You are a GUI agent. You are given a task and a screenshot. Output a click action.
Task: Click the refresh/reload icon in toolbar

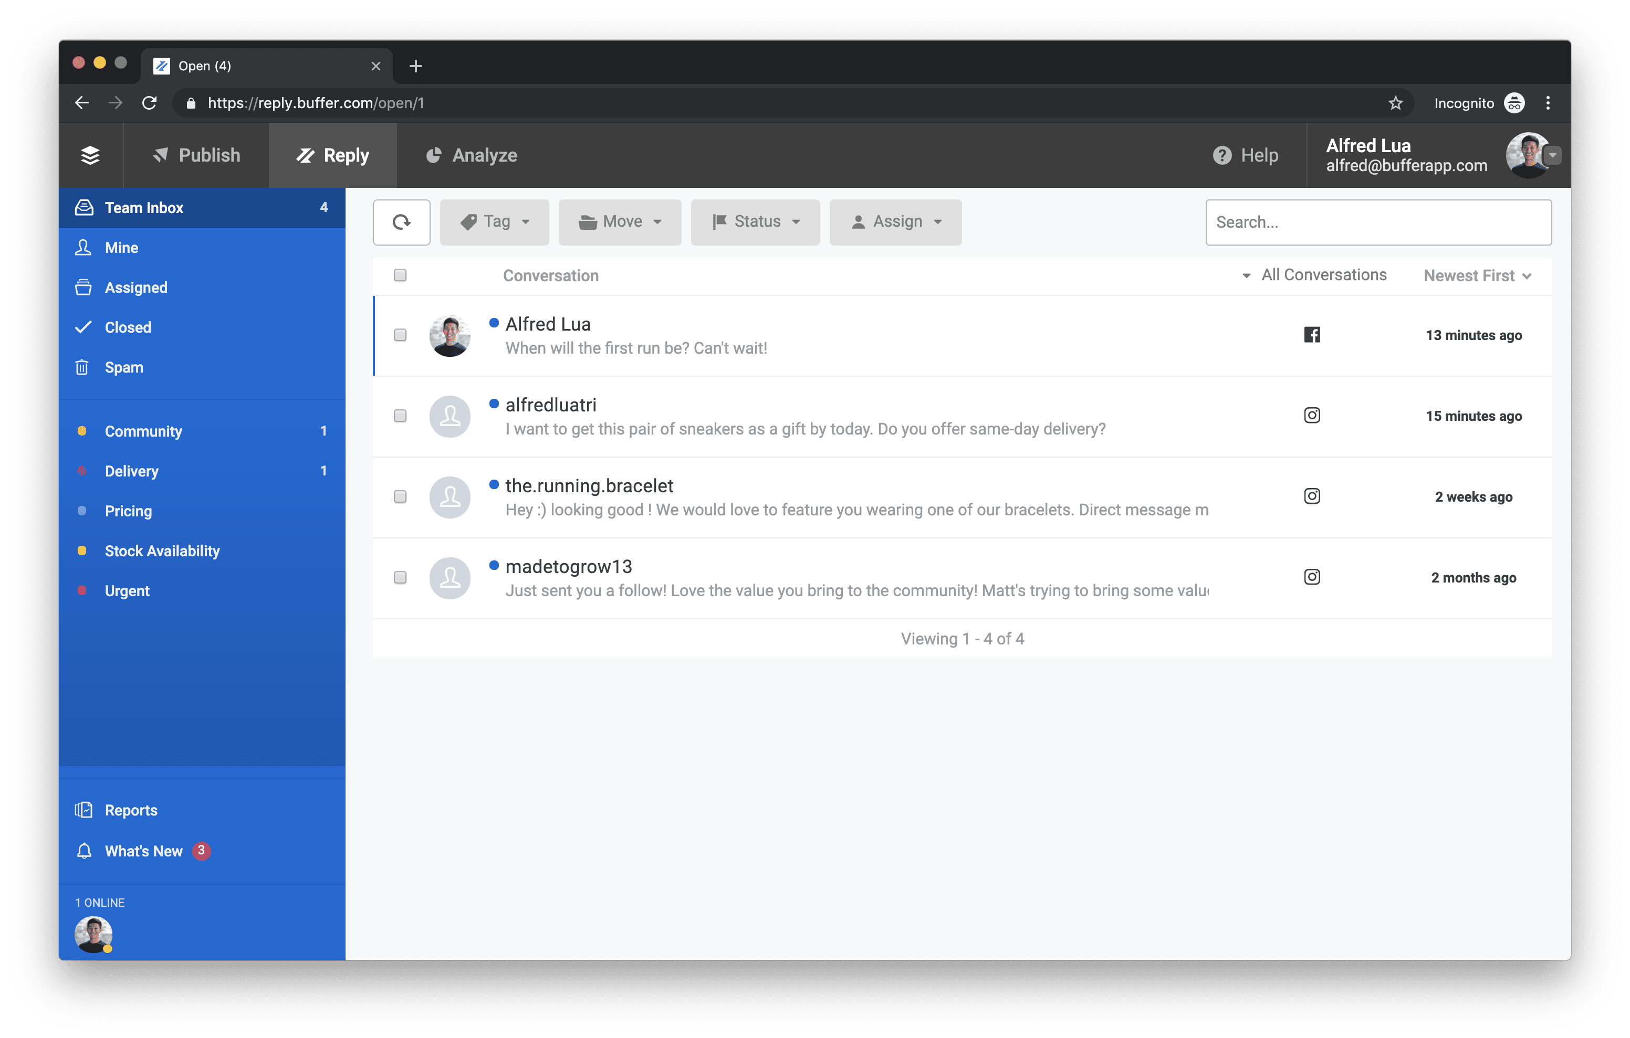coord(402,221)
